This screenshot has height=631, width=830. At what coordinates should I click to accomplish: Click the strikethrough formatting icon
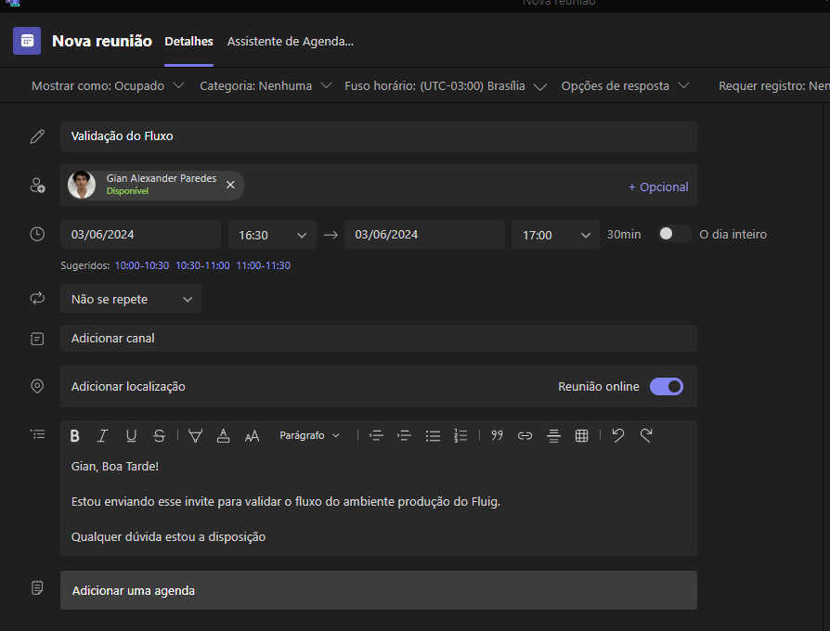[159, 436]
